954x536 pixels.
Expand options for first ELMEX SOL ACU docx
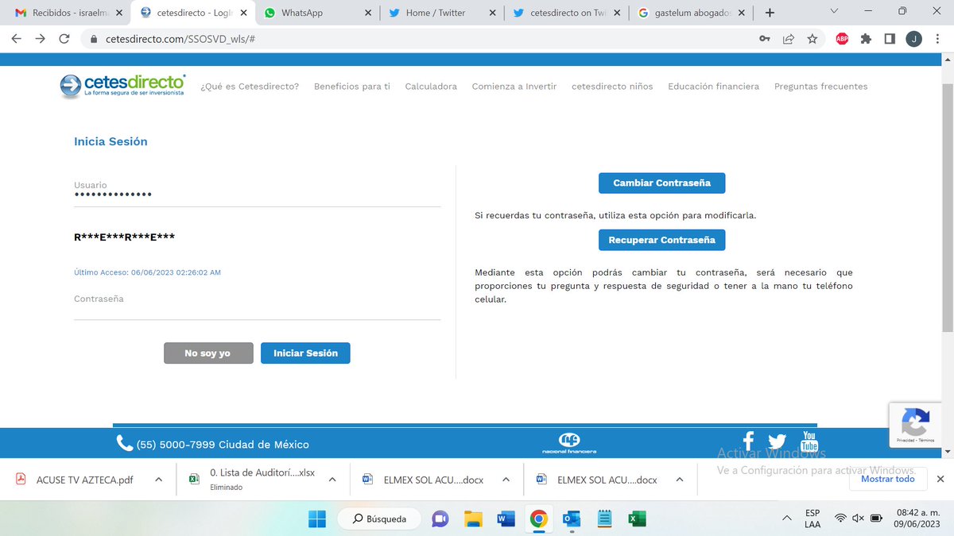(506, 480)
